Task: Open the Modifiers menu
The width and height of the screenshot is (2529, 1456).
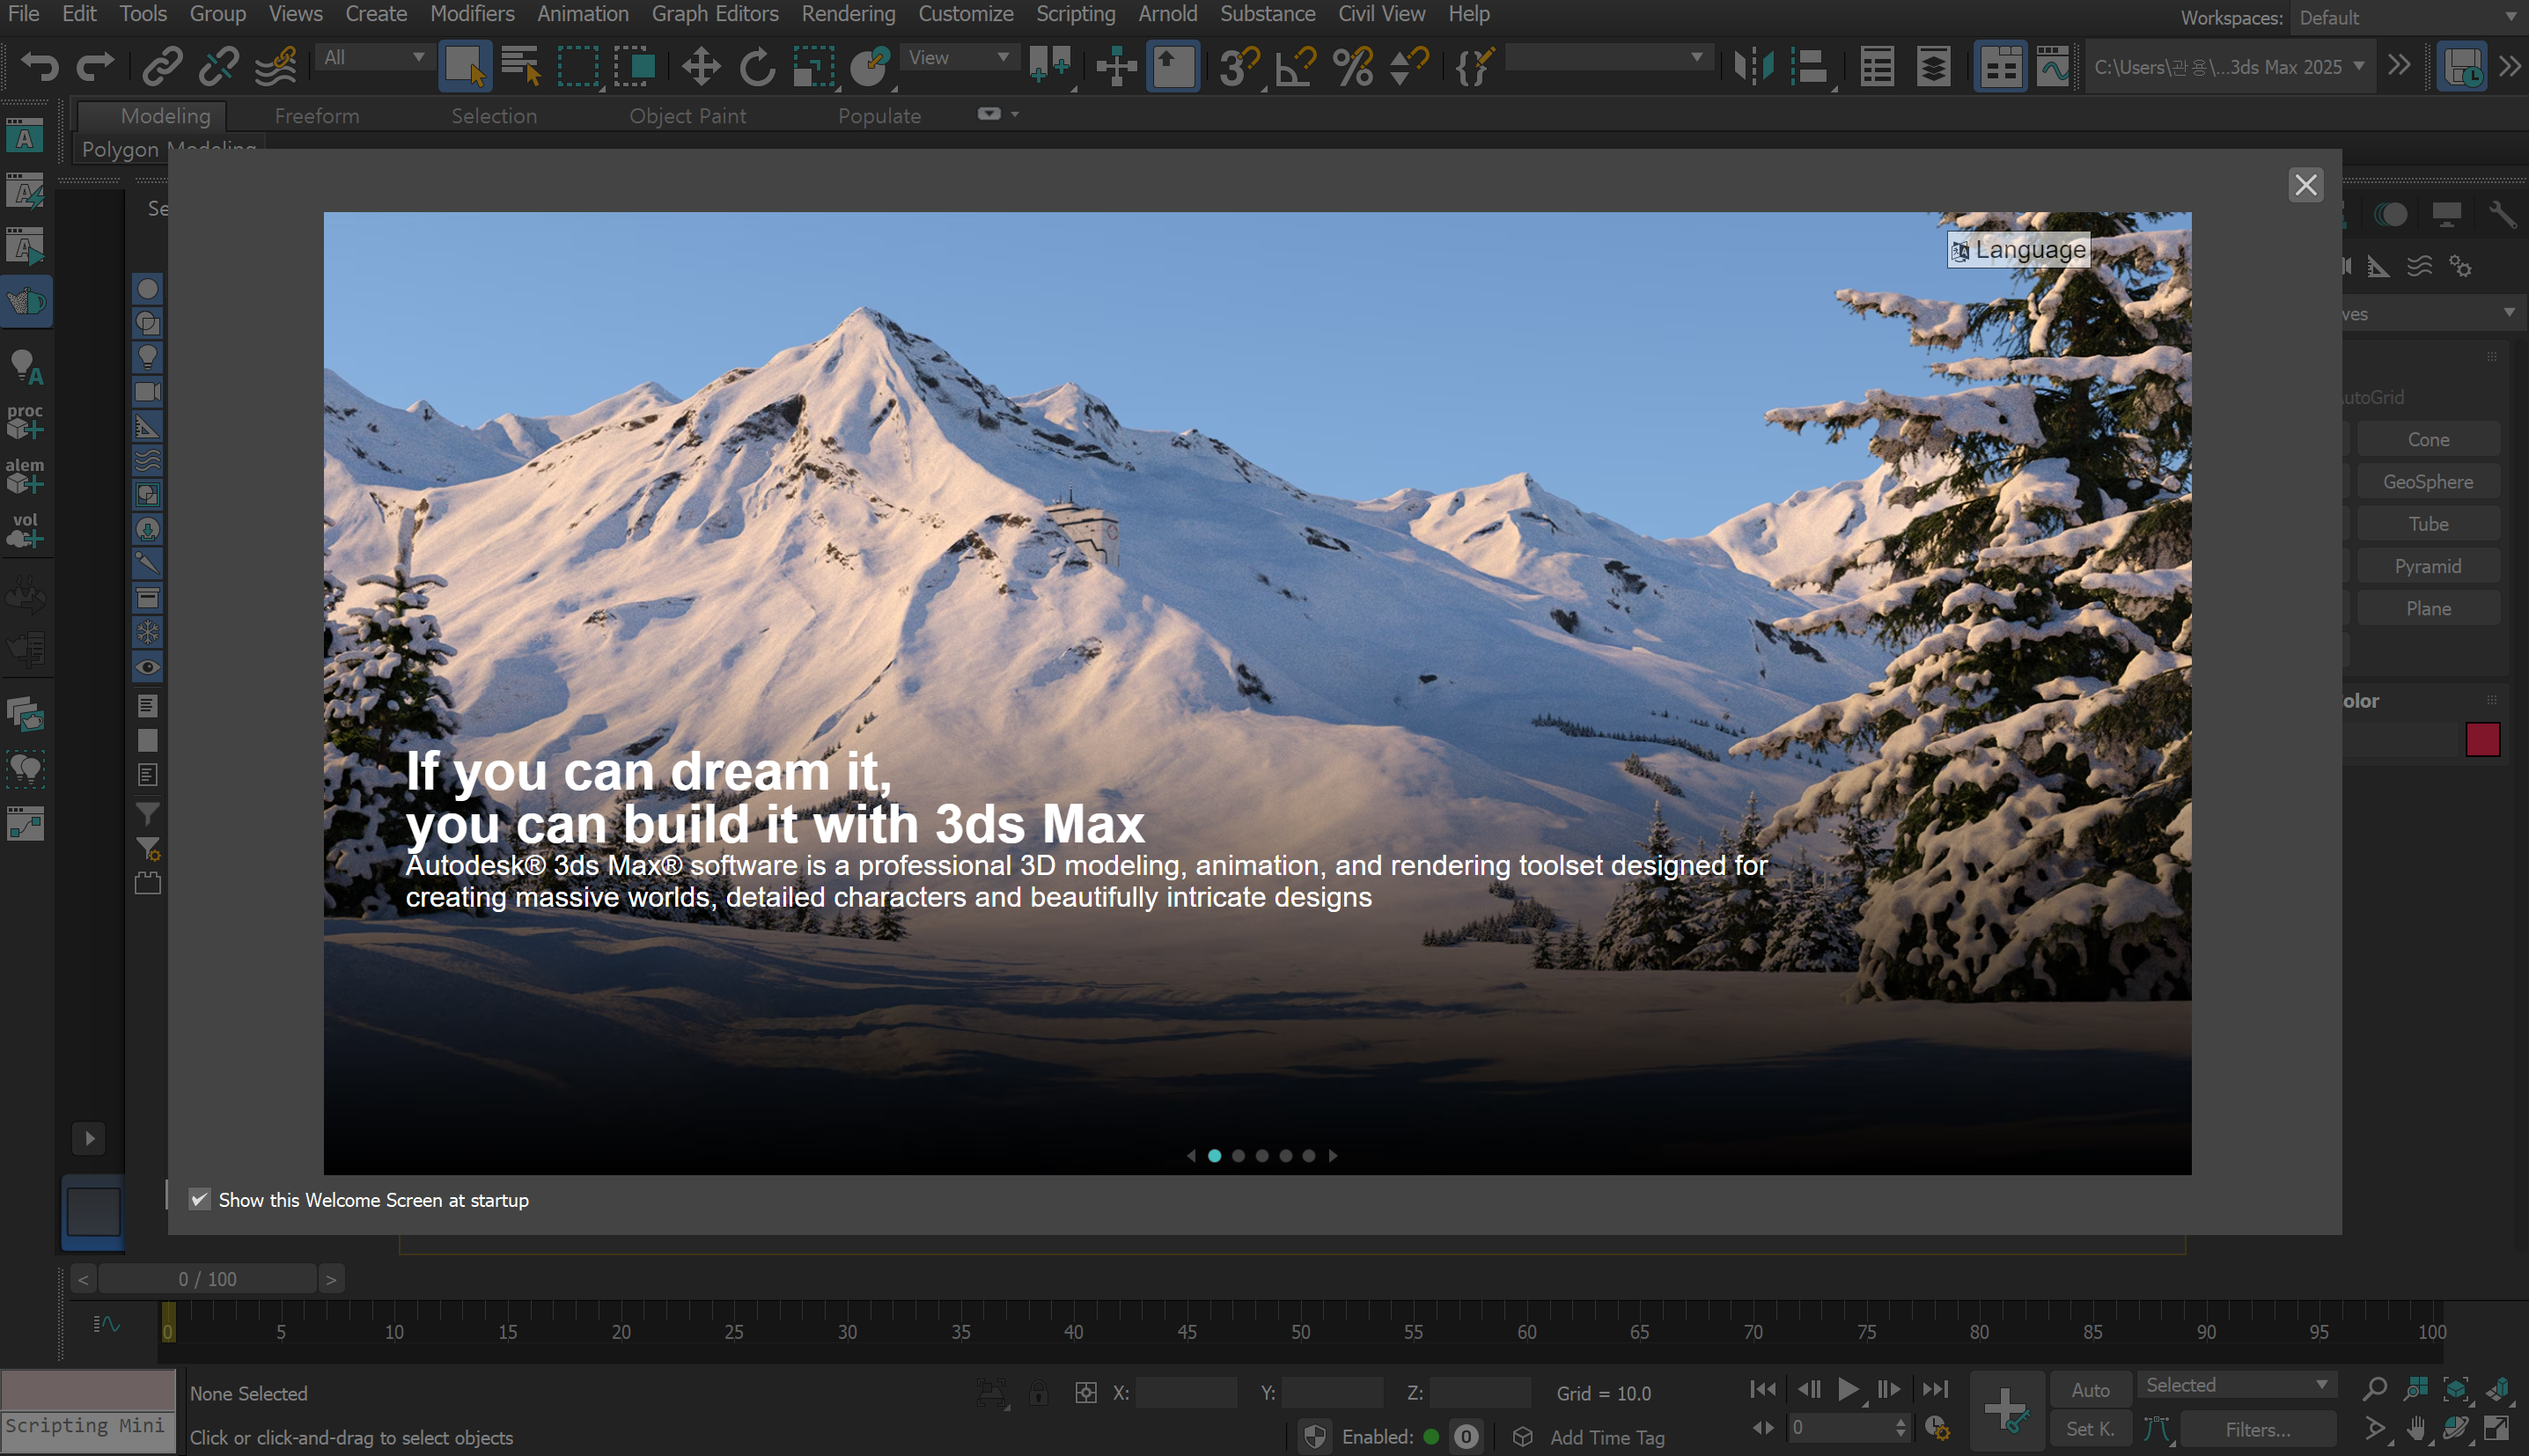Action: click(472, 14)
